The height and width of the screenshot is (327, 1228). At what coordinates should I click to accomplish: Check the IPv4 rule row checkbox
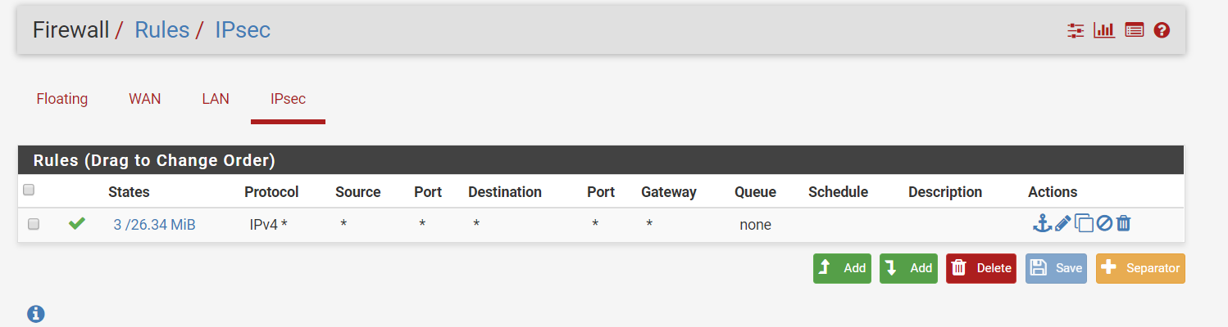(34, 224)
